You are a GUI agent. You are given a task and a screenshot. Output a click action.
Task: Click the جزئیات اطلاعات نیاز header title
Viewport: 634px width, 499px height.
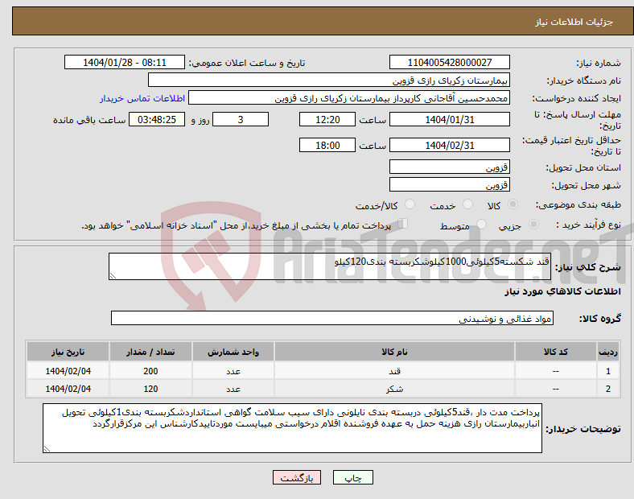[x=574, y=22]
